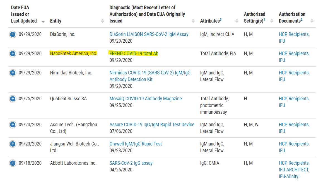Image resolution: width=328 pixels, height=182 pixels.
Task: Open IFU document for DiaSorin row
Action: (282, 41)
